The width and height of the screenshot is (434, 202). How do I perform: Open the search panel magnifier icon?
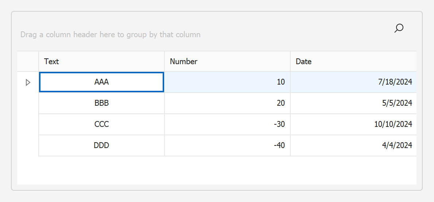coord(399,28)
